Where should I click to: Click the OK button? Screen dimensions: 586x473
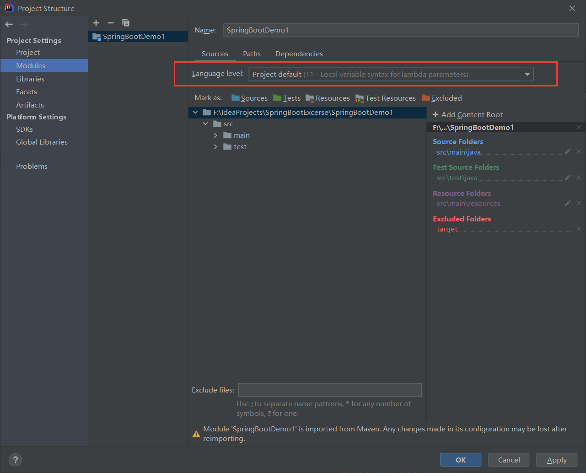(x=461, y=460)
